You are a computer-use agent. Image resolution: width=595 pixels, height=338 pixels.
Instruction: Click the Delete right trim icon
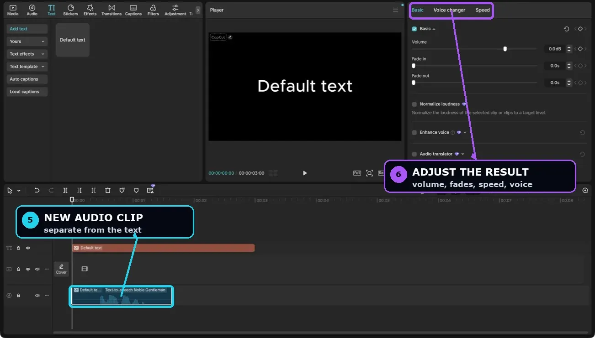pos(94,190)
